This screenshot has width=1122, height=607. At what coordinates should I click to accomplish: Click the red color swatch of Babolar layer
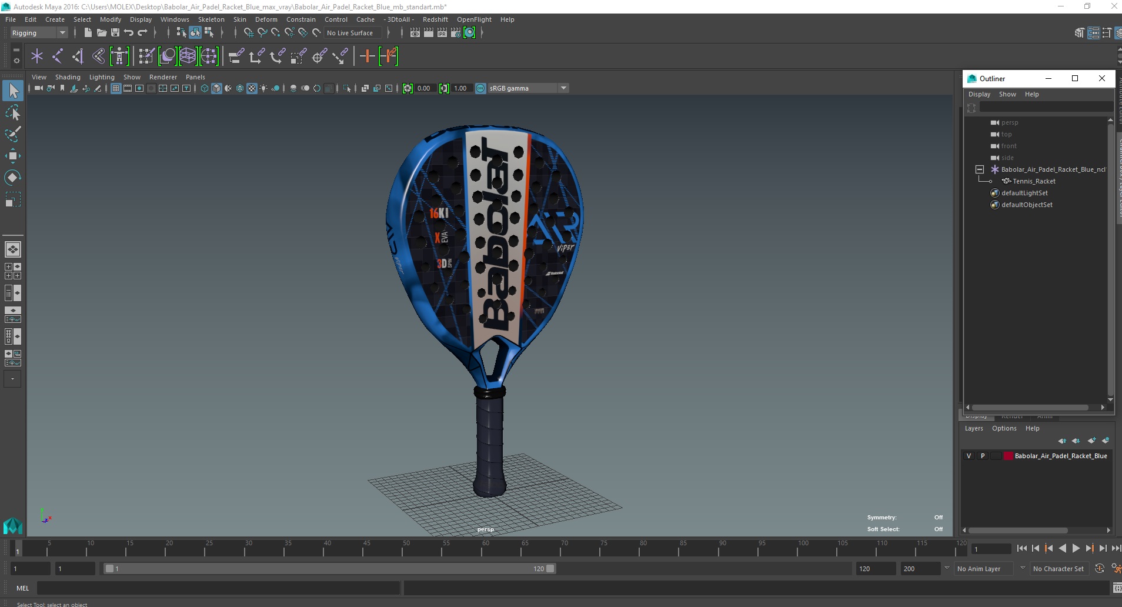click(1009, 456)
